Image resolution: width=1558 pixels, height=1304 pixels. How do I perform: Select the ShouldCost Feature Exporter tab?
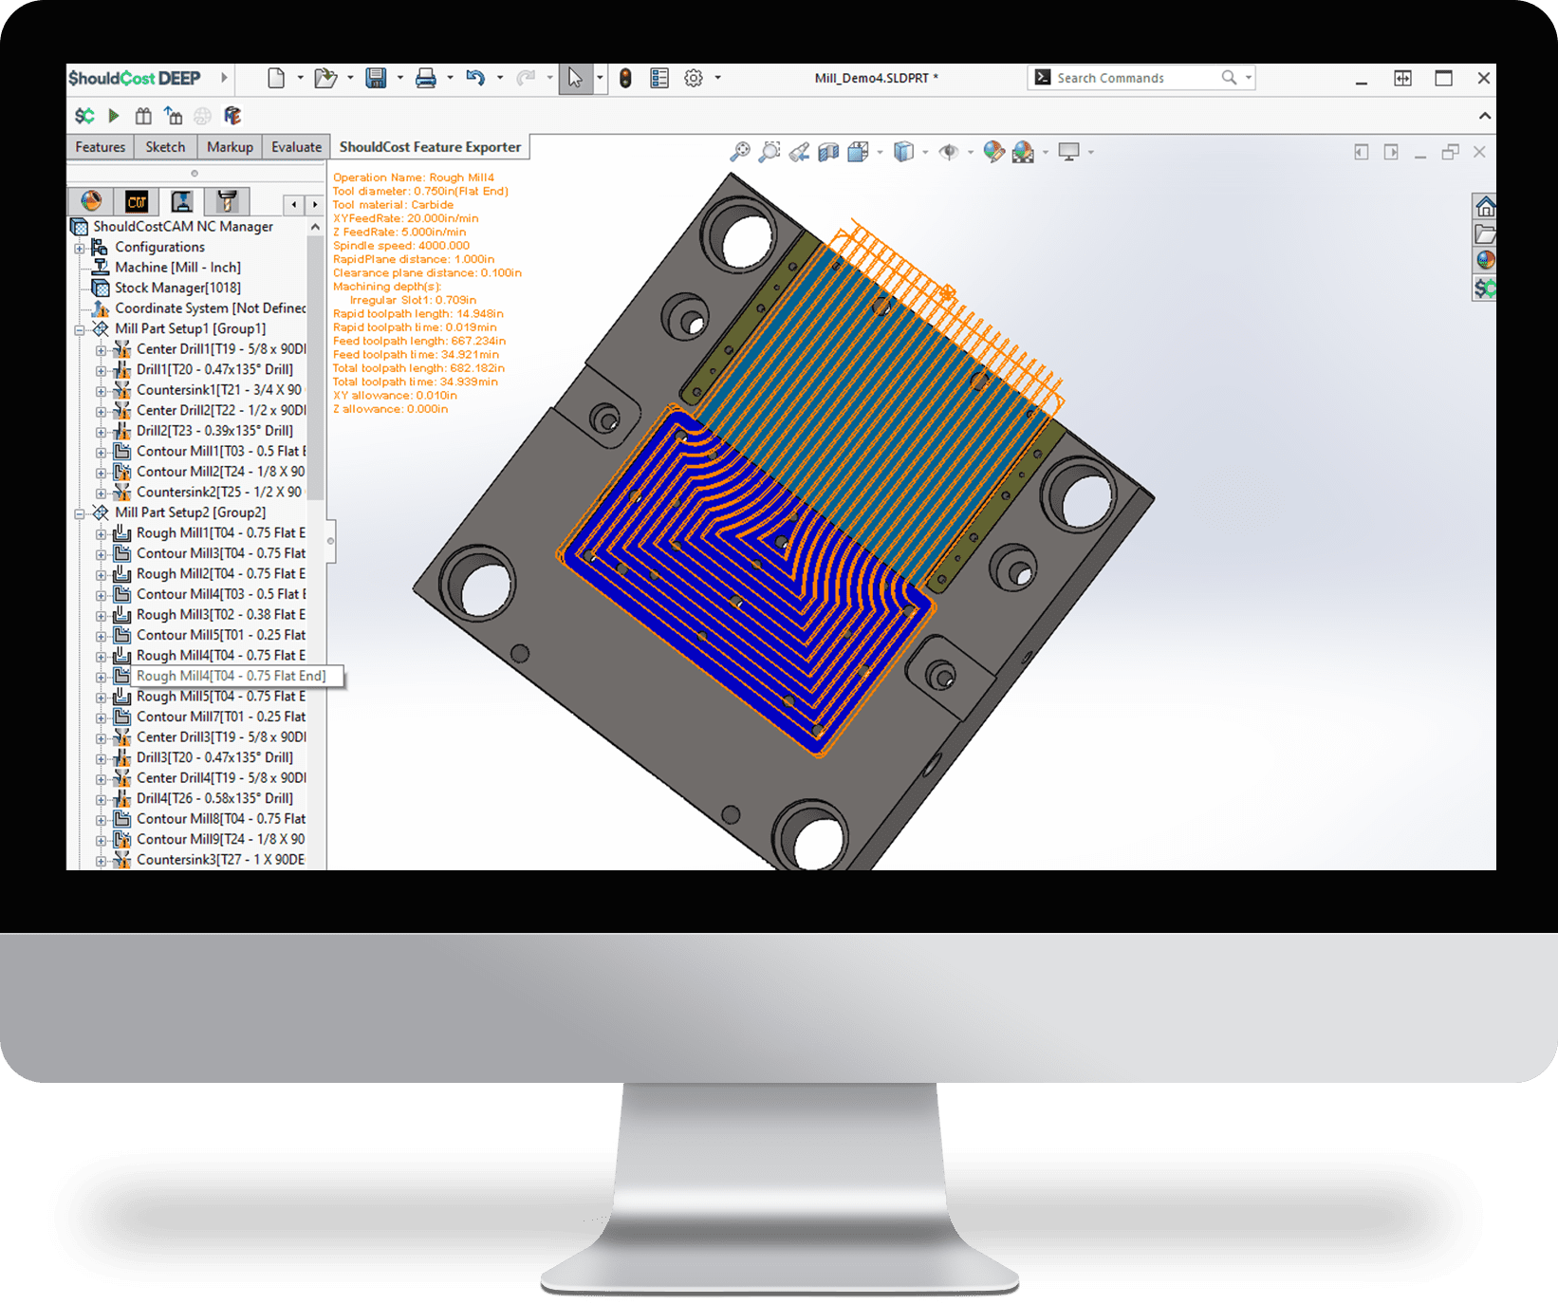(430, 147)
